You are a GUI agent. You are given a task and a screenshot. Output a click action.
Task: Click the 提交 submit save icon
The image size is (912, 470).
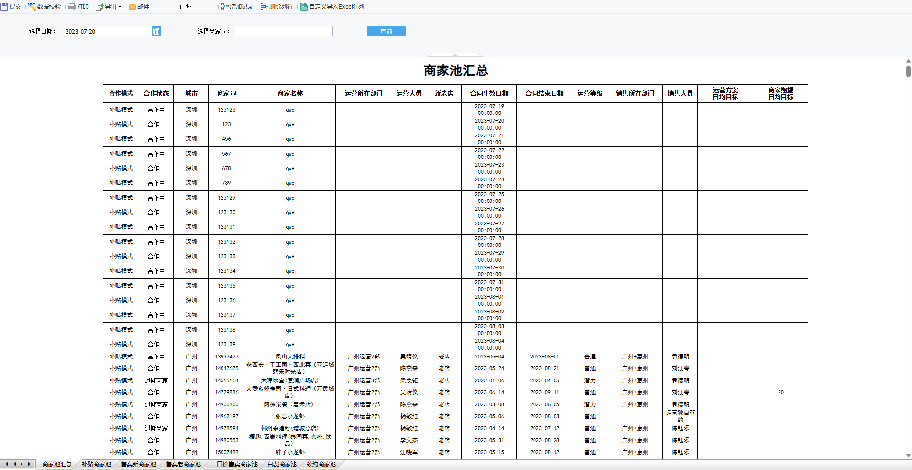pos(4,7)
